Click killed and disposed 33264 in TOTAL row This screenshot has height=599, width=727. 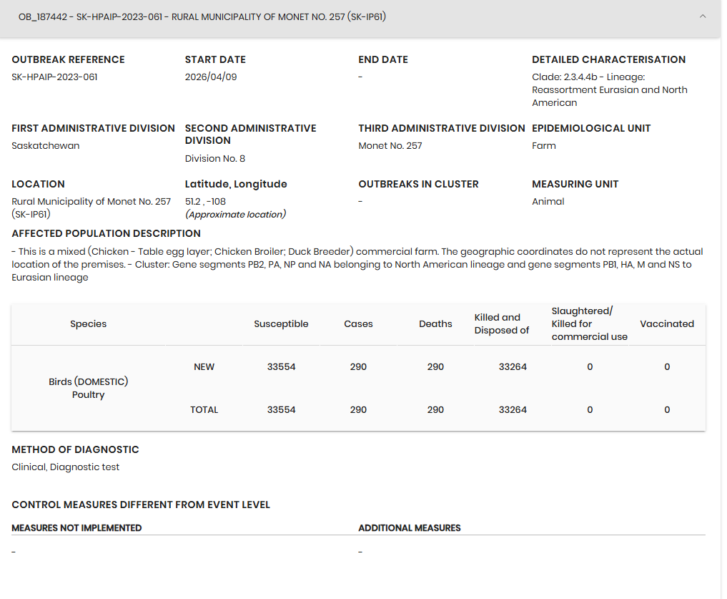513,410
